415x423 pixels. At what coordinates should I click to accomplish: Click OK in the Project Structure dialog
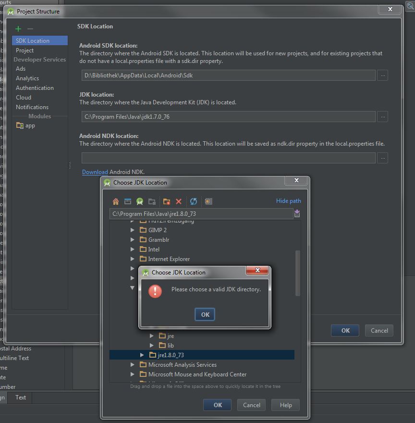[345, 331]
